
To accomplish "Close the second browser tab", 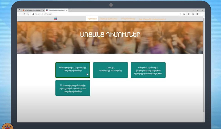I will (67, 10).
